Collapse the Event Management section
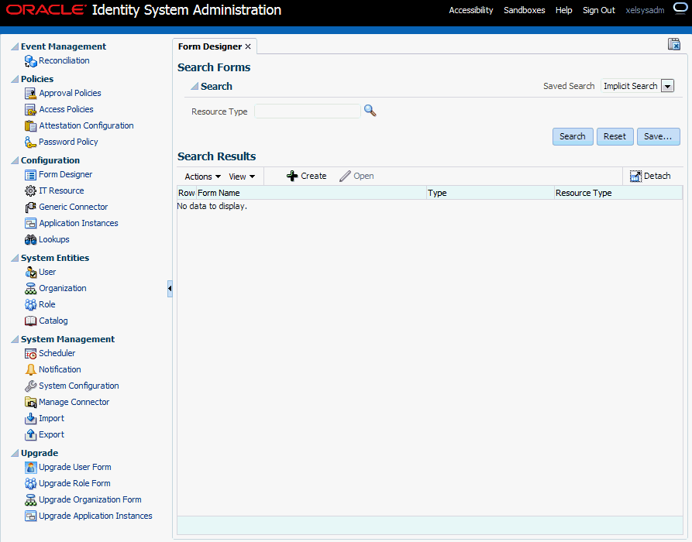The width and height of the screenshot is (692, 542). [15, 46]
